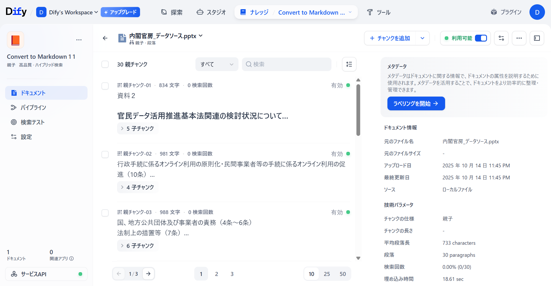The image size is (551, 286).
Task: Click the collapse chunks list view icon
Action: pyautogui.click(x=349, y=64)
